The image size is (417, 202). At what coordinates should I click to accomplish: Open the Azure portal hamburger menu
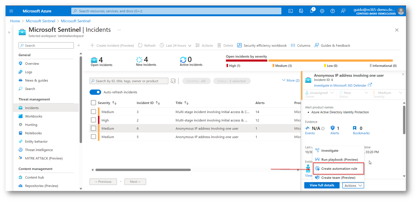tap(11, 11)
